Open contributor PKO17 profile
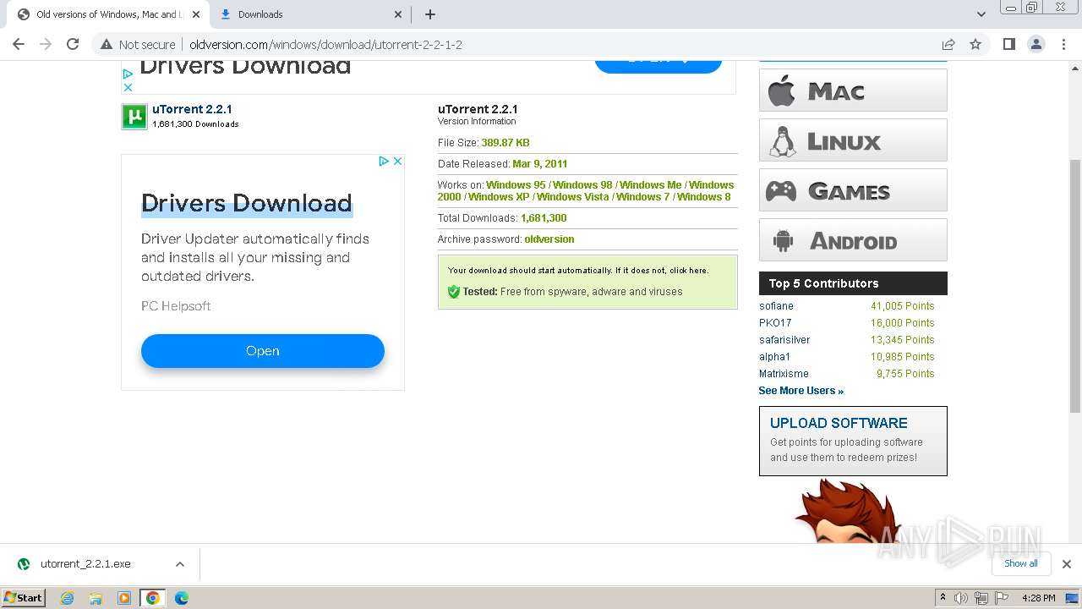1082x609 pixels. pos(775,323)
